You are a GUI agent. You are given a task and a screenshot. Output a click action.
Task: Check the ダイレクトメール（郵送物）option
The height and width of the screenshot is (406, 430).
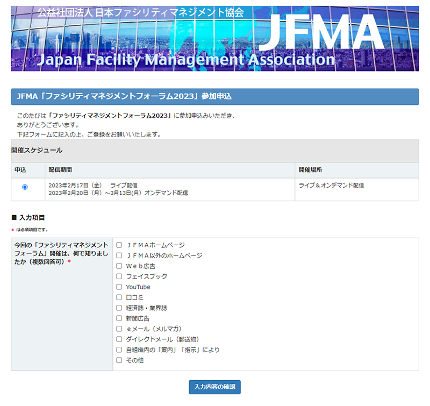point(119,339)
